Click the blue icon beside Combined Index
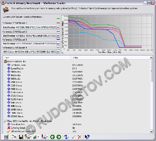The image size is (156, 141). tap(9, 65)
